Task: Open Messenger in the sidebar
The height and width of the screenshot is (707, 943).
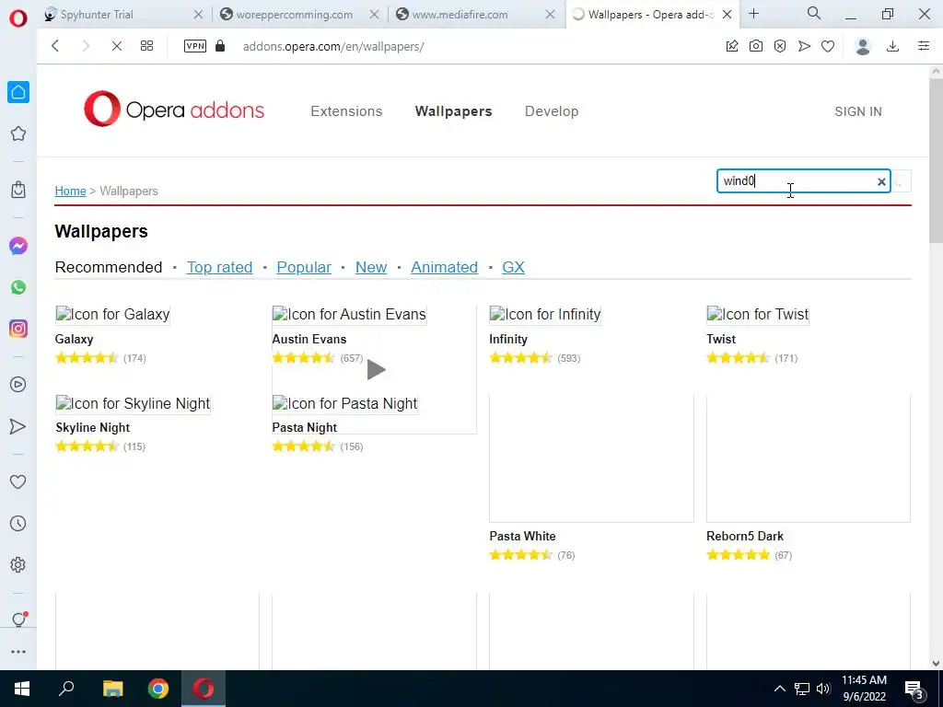Action: (18, 245)
